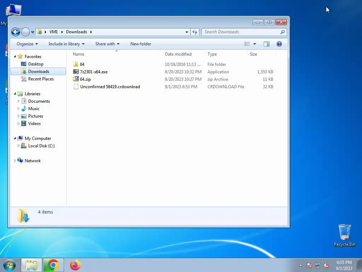The height and width of the screenshot is (272, 362).
Task: Collapse the Favorites group
Action: click(15, 56)
